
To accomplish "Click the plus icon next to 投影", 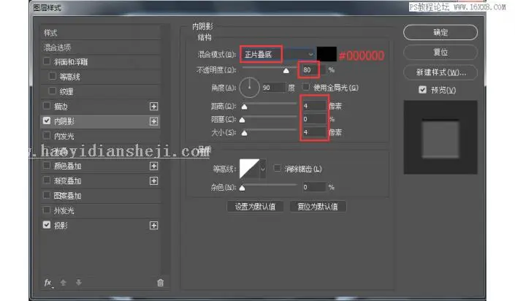I will click(153, 226).
